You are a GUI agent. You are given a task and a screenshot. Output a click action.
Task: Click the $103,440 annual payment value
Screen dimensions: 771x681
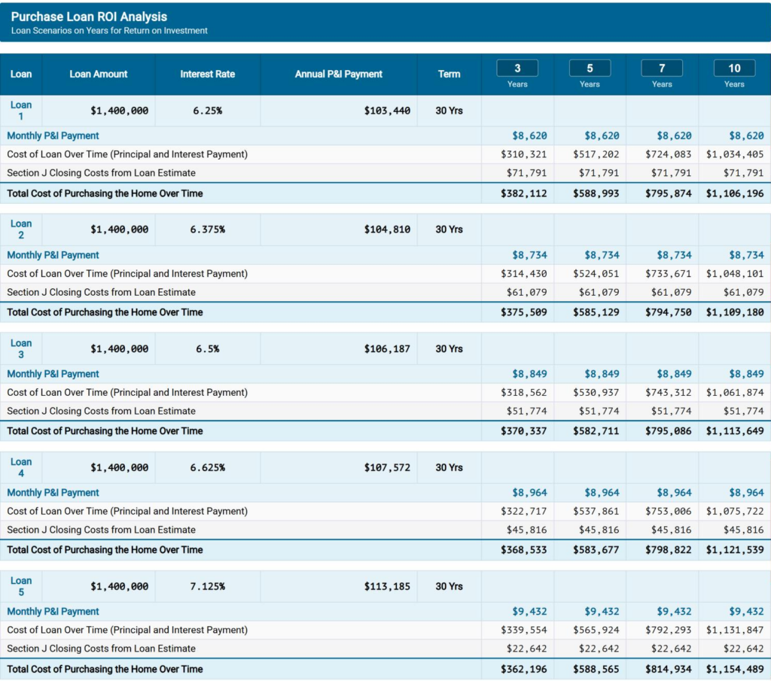coord(387,111)
